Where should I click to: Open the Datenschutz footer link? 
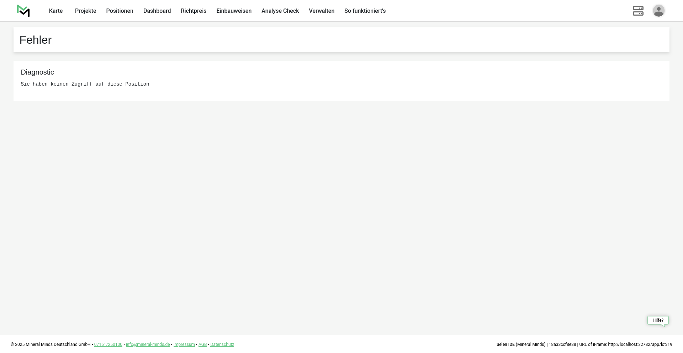click(222, 344)
